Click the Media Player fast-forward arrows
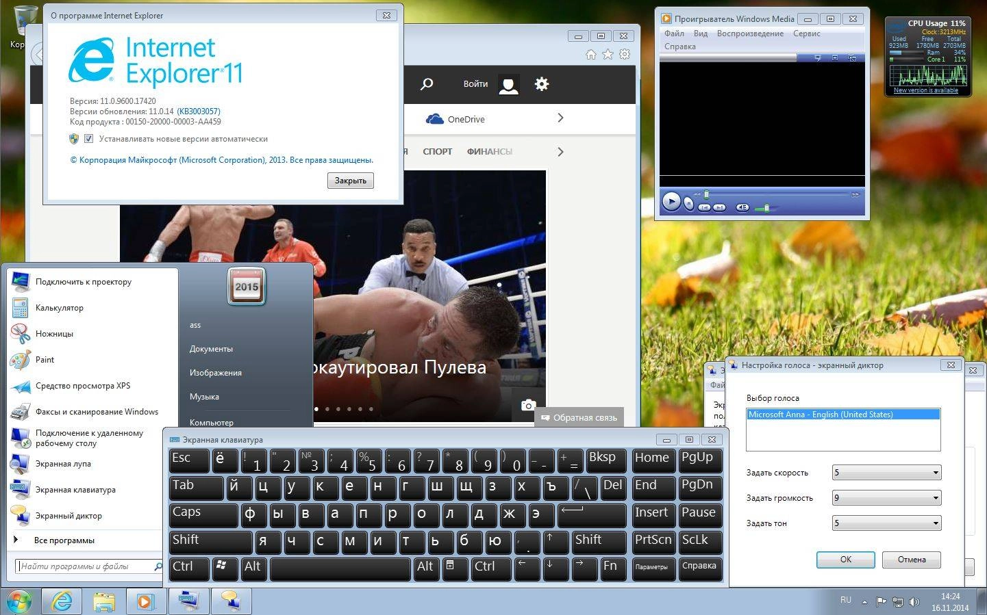The image size is (987, 615). (x=855, y=195)
